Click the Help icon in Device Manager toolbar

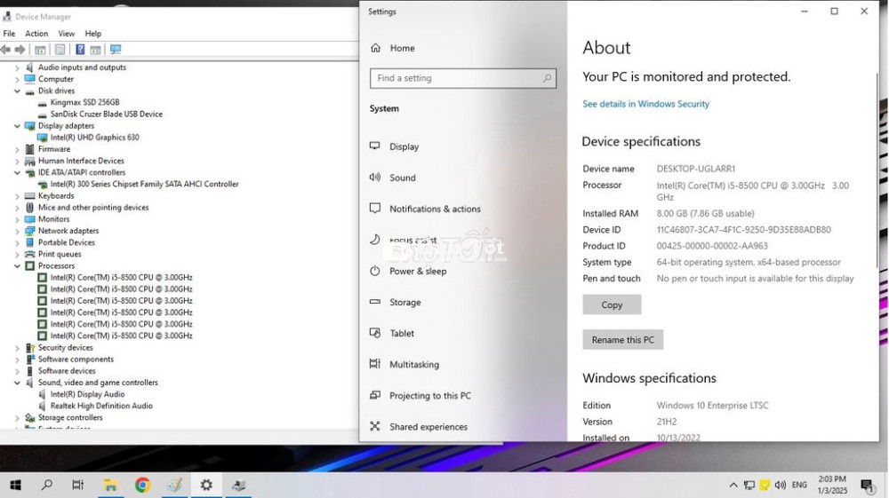coord(80,50)
